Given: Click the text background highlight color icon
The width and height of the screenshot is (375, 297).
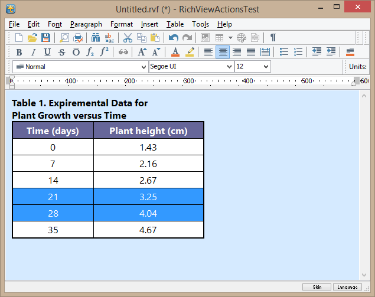Looking at the screenshot, I should [190, 52].
